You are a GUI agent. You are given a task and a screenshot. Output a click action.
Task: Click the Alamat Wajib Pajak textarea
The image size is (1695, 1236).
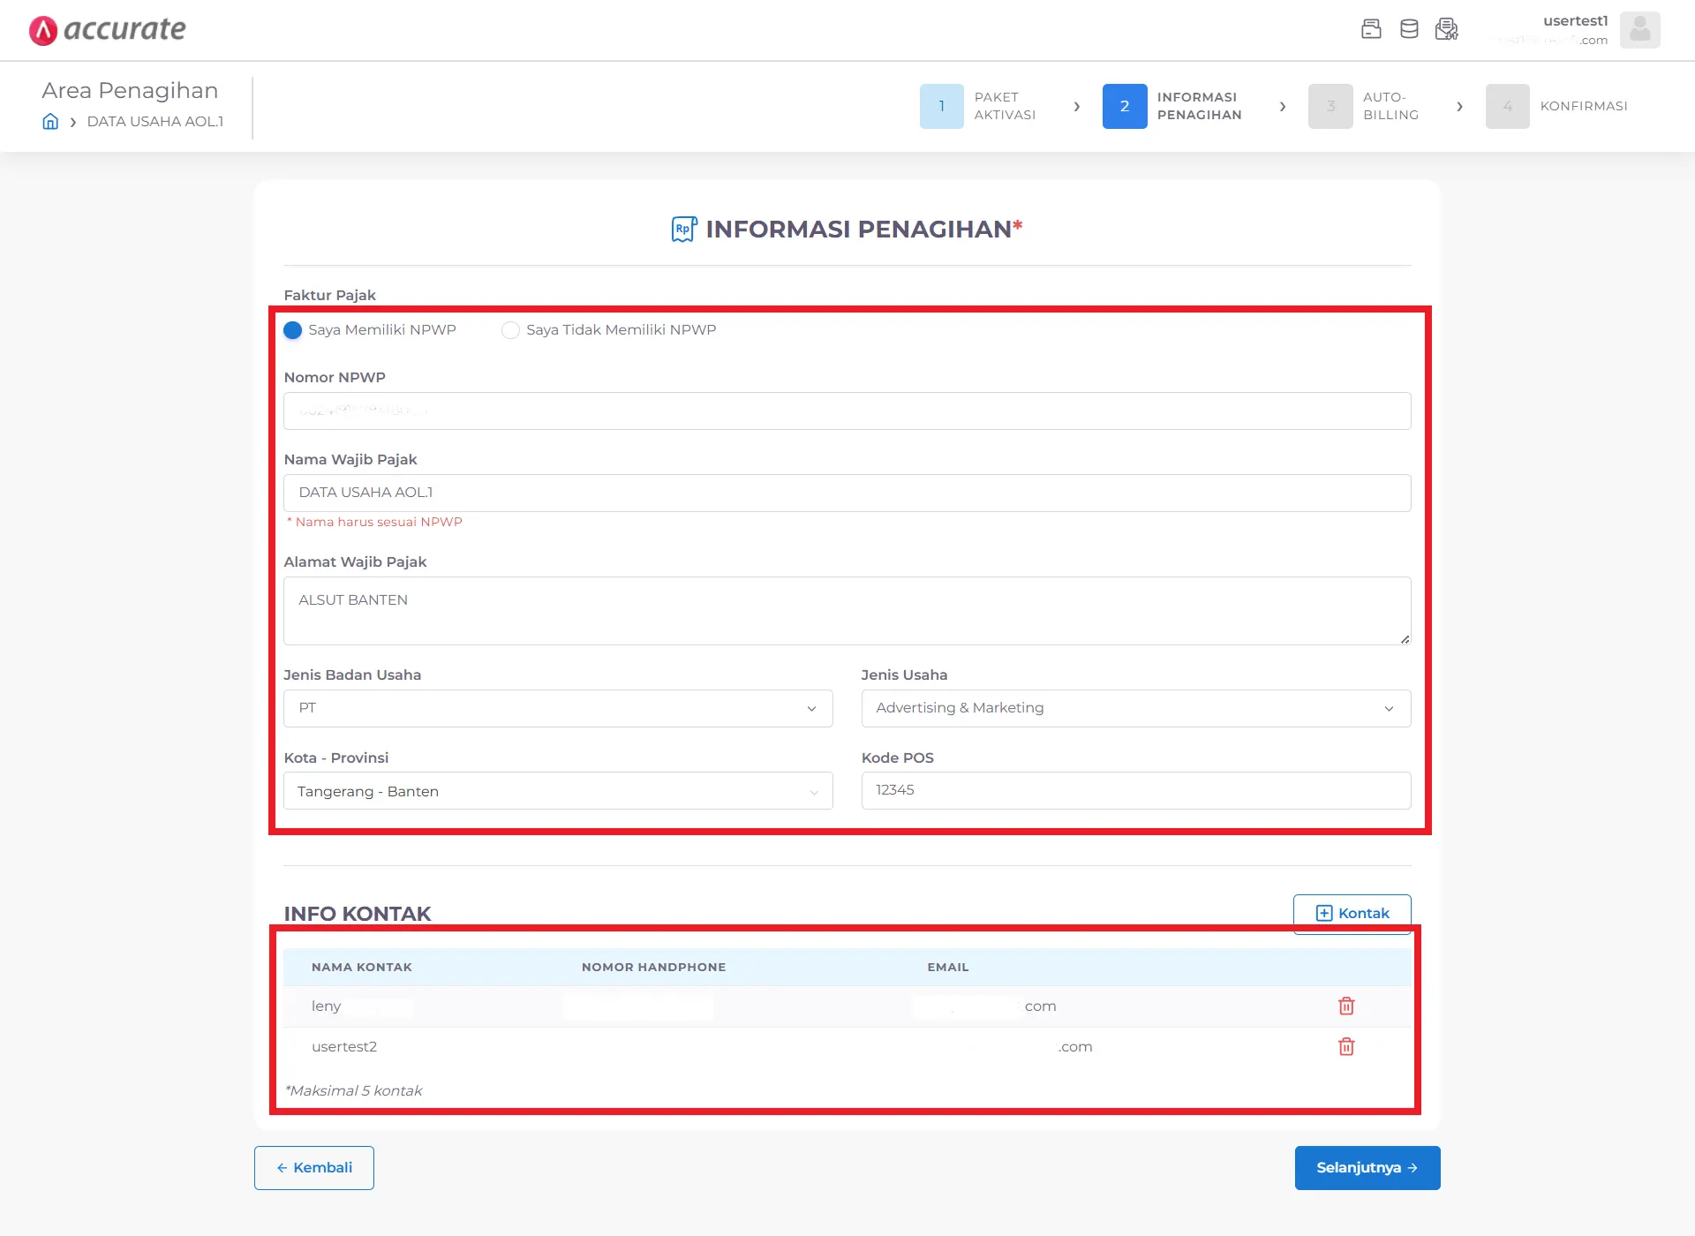point(847,611)
